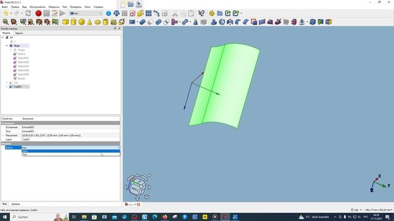Click the Make link icon

point(228,14)
